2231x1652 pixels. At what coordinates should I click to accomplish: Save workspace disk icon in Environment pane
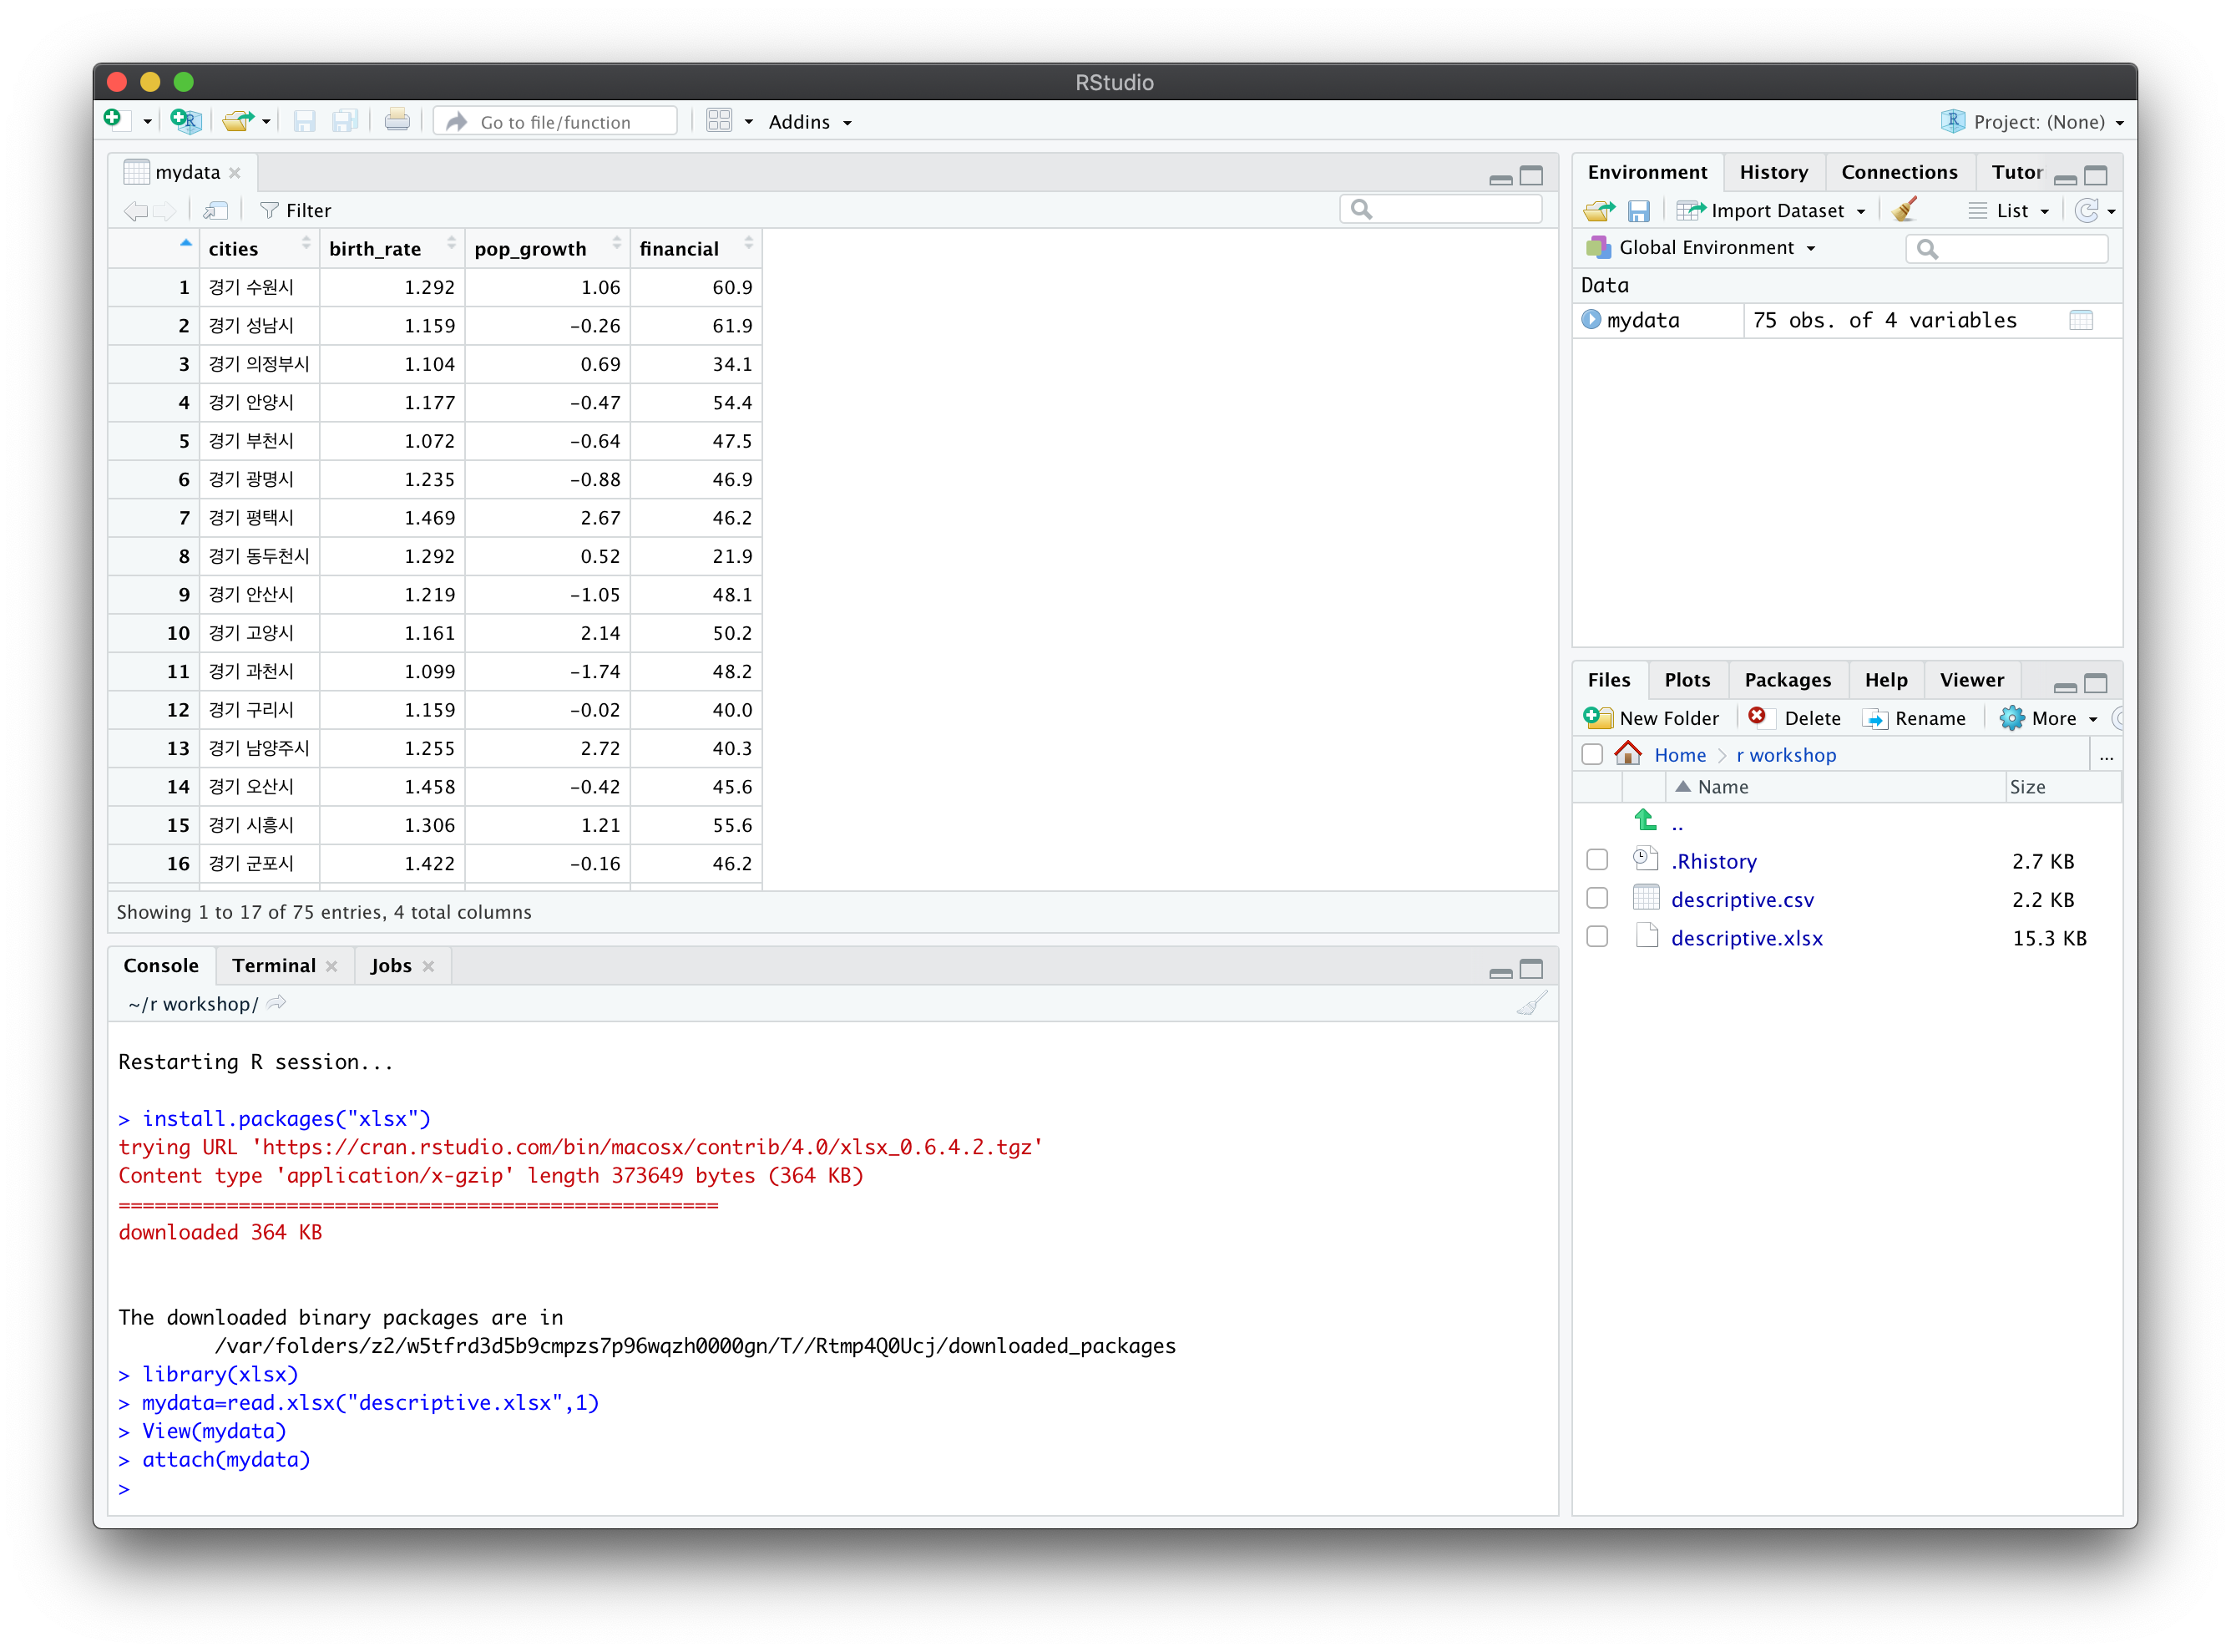pos(1638,210)
